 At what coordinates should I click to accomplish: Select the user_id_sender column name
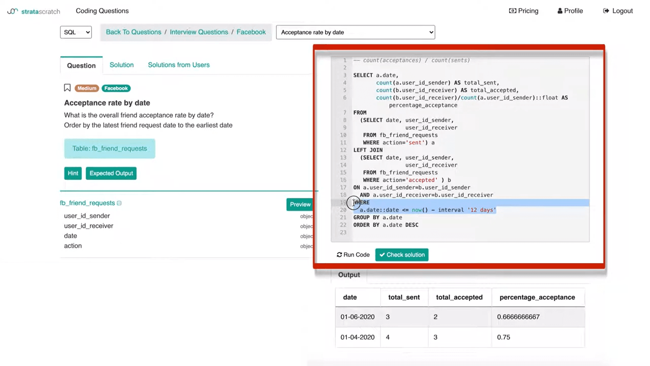click(87, 216)
